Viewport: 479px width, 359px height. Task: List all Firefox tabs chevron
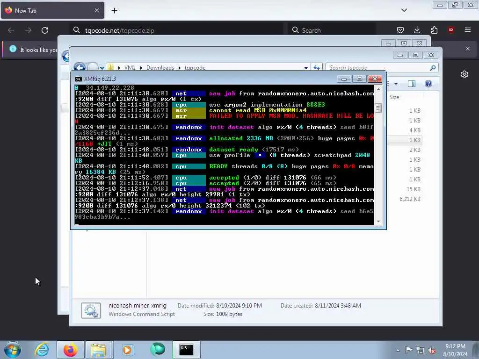404,10
